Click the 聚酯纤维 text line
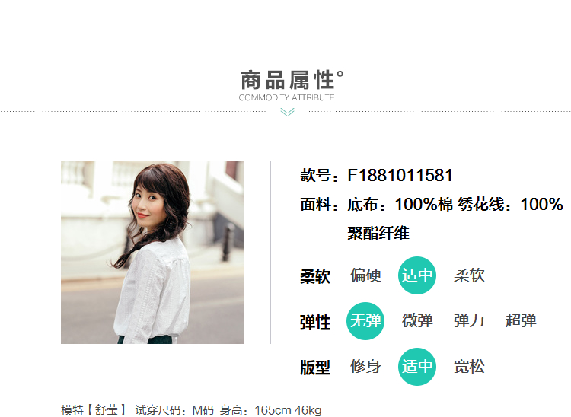 (x=378, y=234)
